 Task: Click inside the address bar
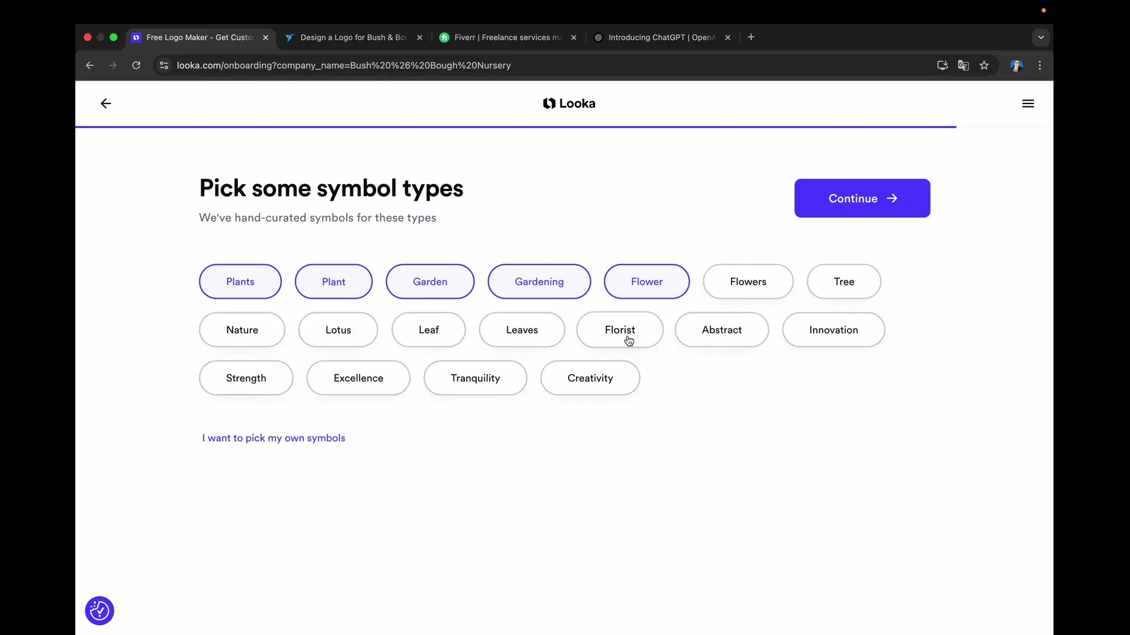coord(412,65)
